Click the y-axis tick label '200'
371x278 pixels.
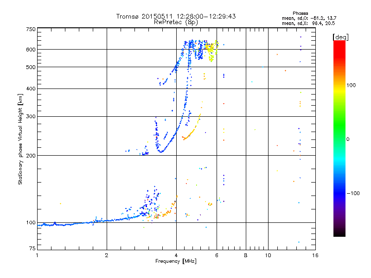[31, 156]
